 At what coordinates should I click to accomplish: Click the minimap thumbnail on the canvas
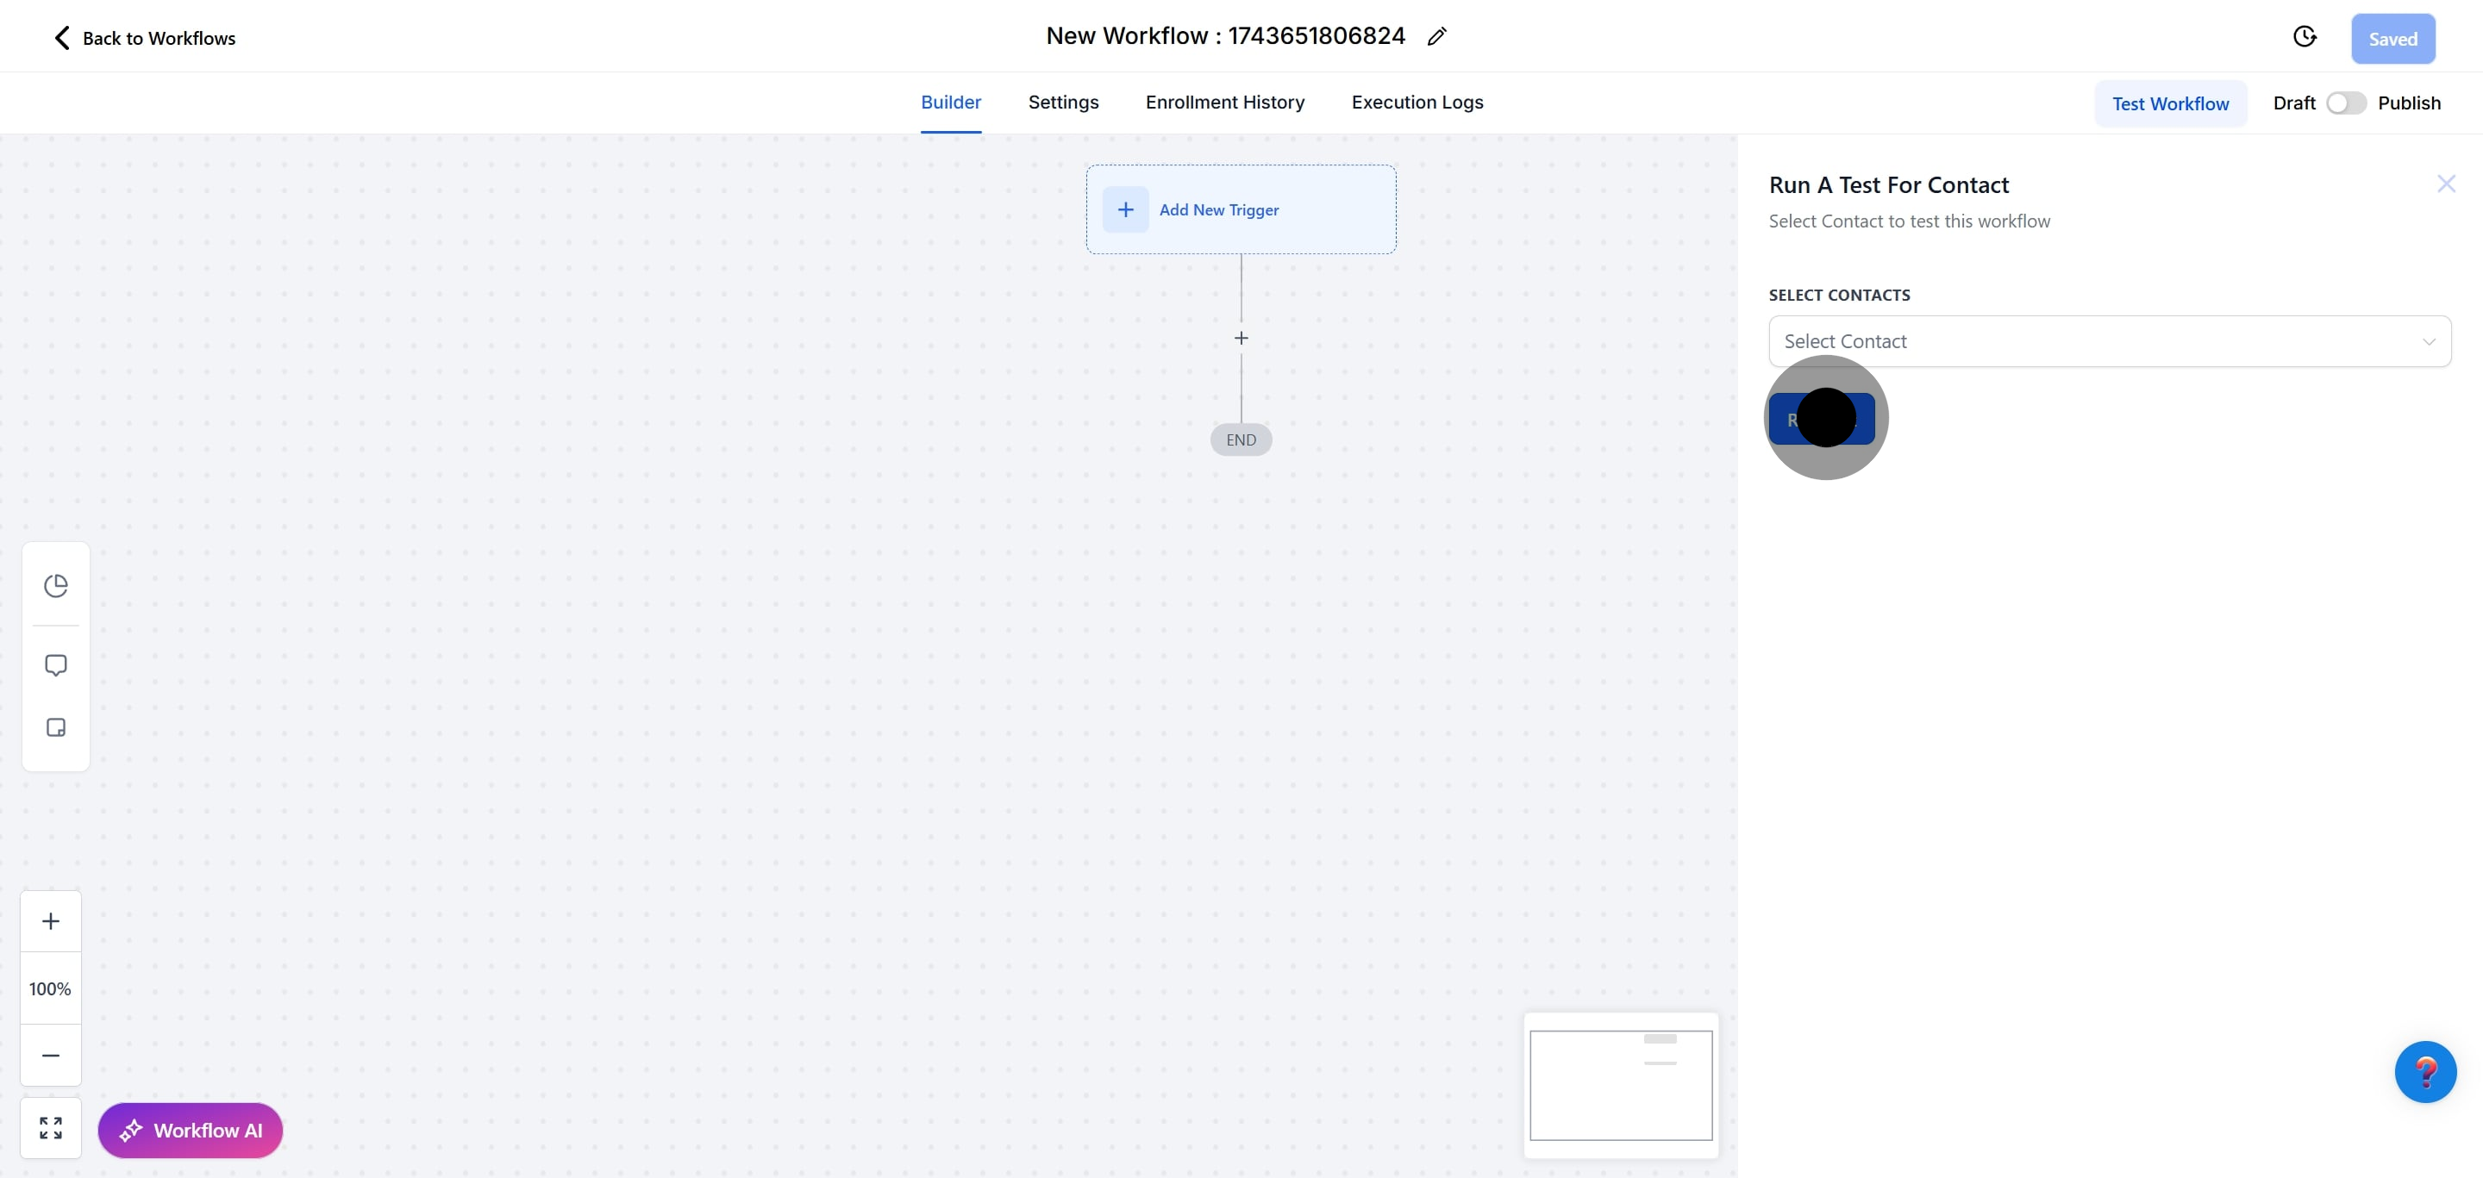[x=1620, y=1085]
